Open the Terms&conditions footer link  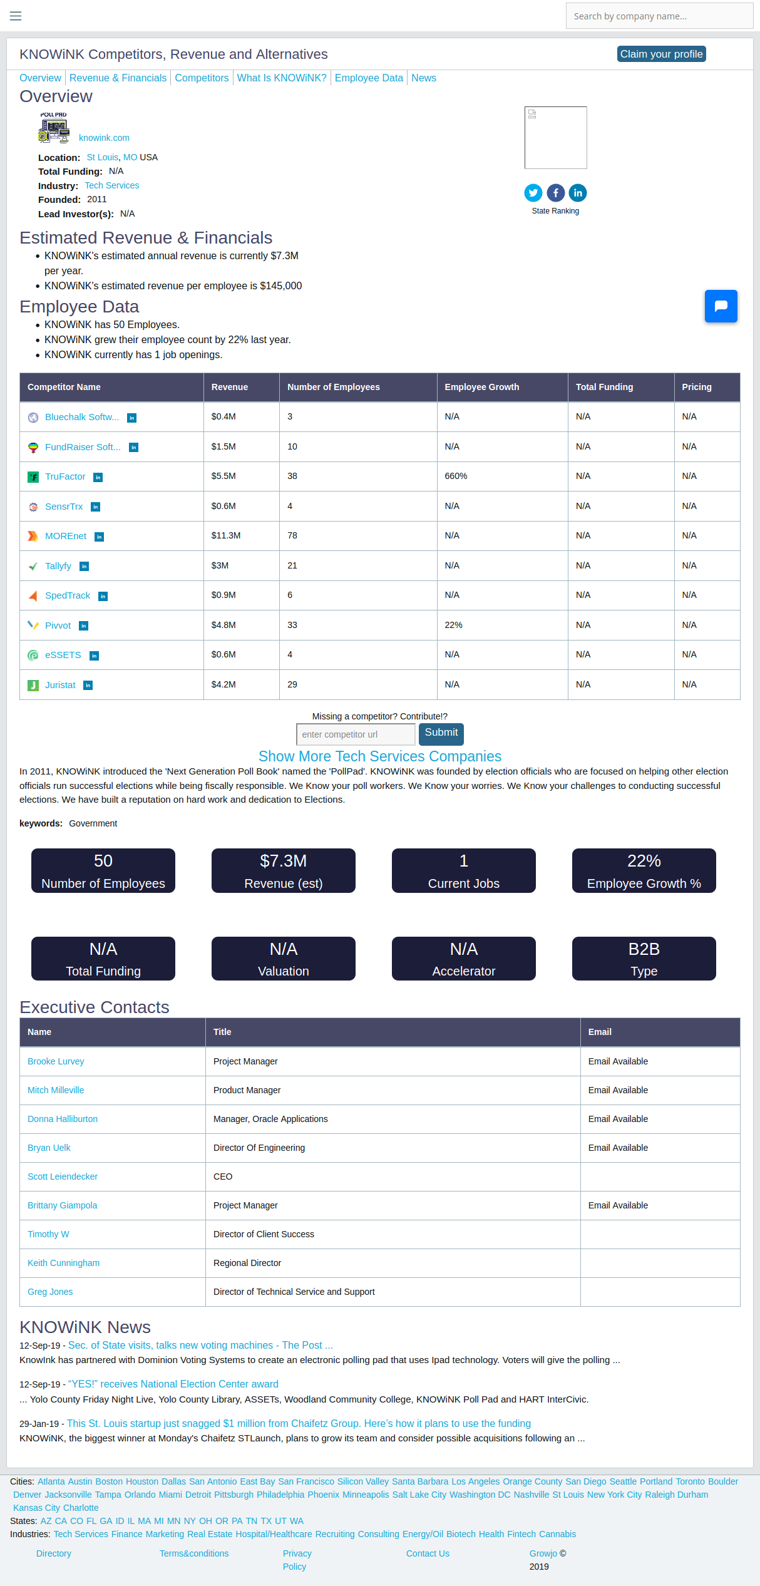click(x=194, y=1553)
